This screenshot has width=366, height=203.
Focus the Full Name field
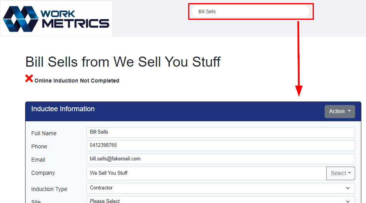point(221,132)
